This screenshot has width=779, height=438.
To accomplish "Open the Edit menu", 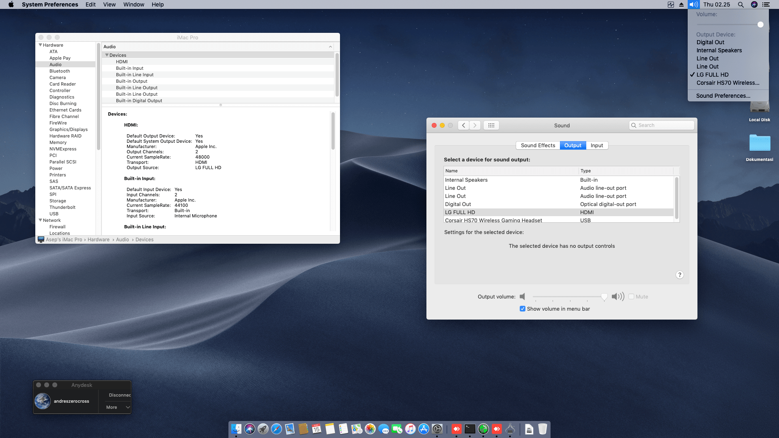I will point(90,4).
